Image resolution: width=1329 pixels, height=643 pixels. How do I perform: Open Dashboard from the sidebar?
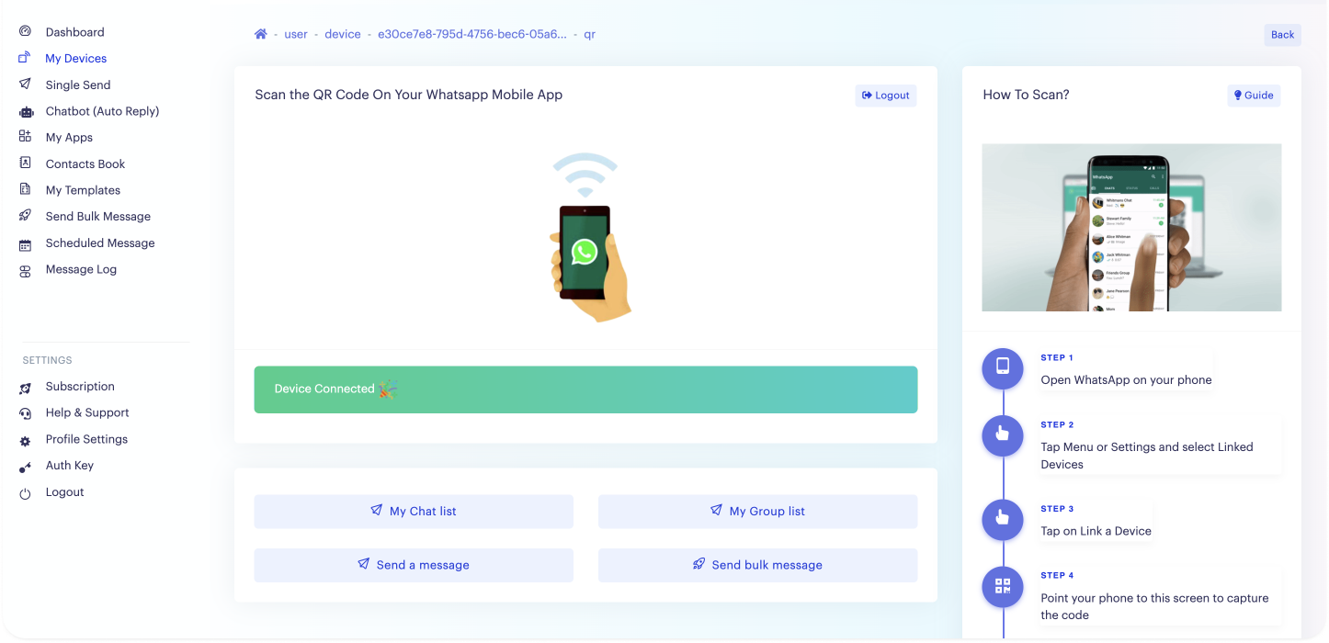pyautogui.click(x=74, y=32)
